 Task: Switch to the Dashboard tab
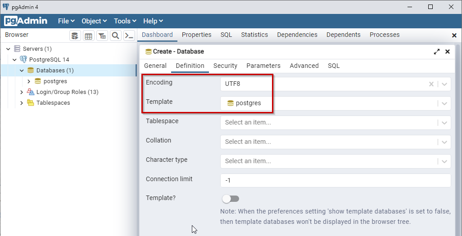coord(157,35)
